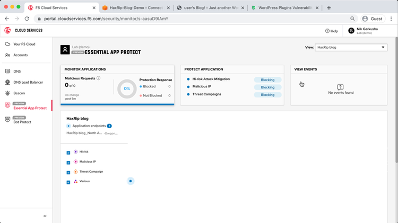
Task: Open the Beacon service
Action: pos(19,93)
